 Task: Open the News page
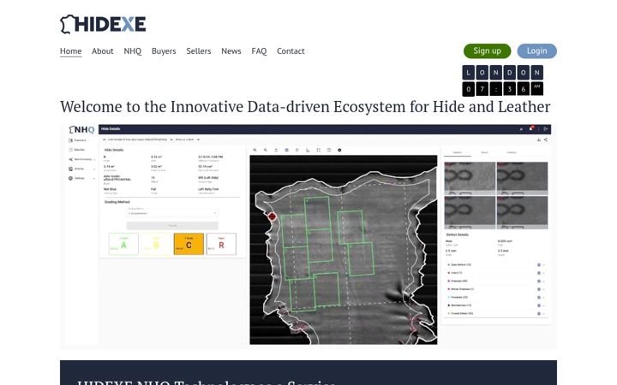(231, 51)
